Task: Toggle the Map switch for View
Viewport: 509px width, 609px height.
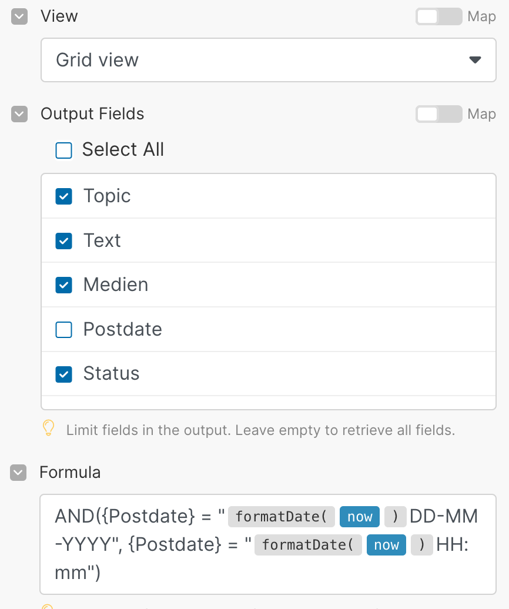Action: (438, 16)
